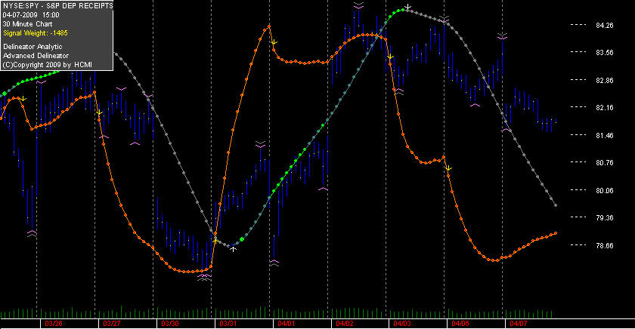Select the 04/07 date marker
The height and width of the screenshot is (329, 635).
(519, 324)
